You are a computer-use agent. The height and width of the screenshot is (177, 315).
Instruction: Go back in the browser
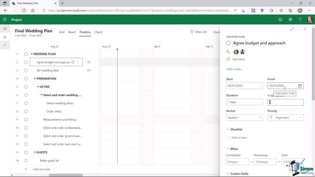tap(5, 10)
